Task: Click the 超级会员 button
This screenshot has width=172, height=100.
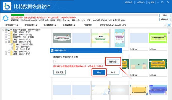Action: [129, 2]
